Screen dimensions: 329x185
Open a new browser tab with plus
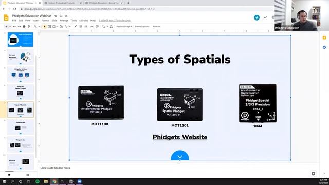coord(128,3)
